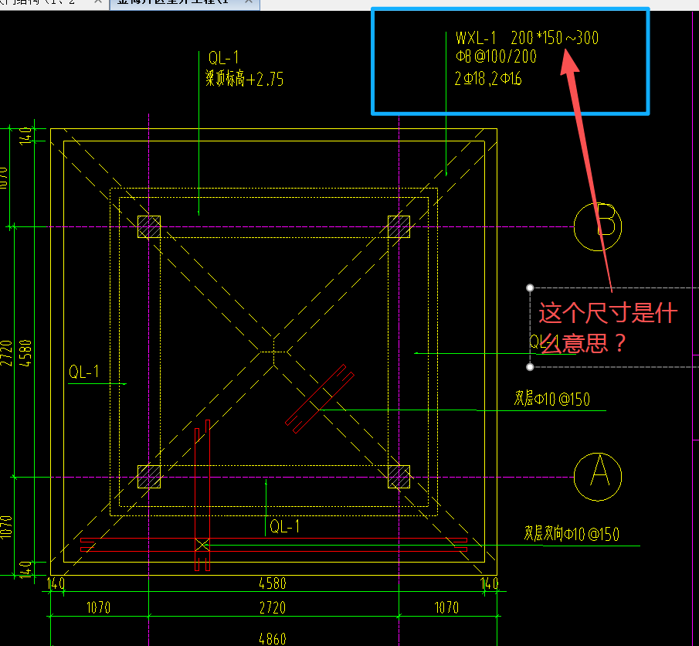Click the 2720 dimension value

coord(272,607)
